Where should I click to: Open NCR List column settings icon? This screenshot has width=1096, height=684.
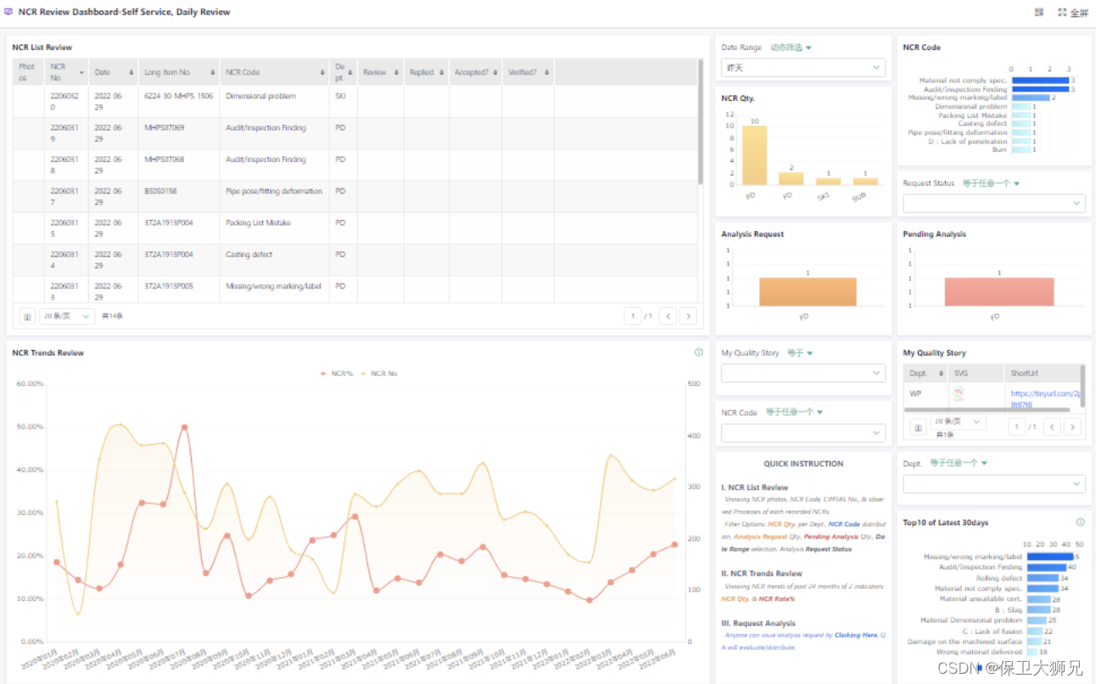[27, 316]
